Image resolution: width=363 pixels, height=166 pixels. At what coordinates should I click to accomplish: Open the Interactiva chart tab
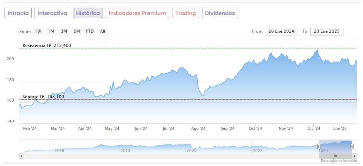[x=52, y=13]
